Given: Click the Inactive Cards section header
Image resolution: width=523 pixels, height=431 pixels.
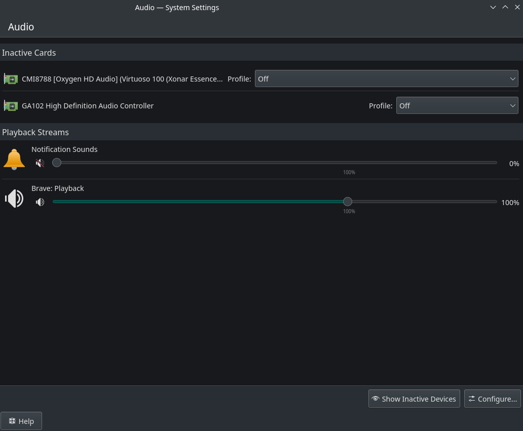Looking at the screenshot, I should pos(29,53).
